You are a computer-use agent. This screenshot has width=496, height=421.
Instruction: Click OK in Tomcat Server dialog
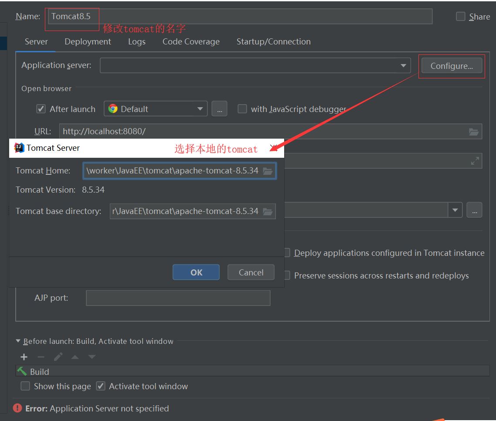[196, 272]
